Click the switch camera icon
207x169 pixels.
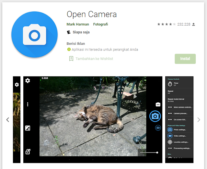click(158, 105)
